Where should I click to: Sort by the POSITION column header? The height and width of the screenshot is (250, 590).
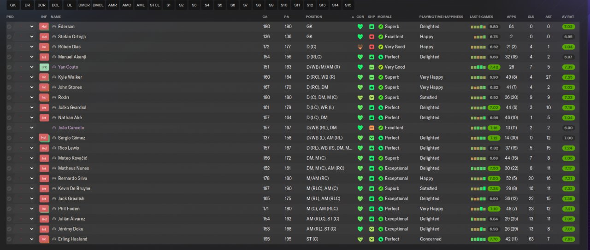(x=314, y=17)
